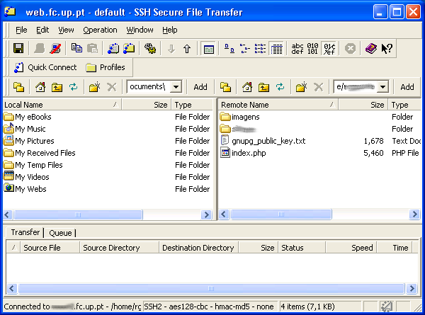Switch to List view mode
This screenshot has width=425, height=315.
[x=260, y=49]
